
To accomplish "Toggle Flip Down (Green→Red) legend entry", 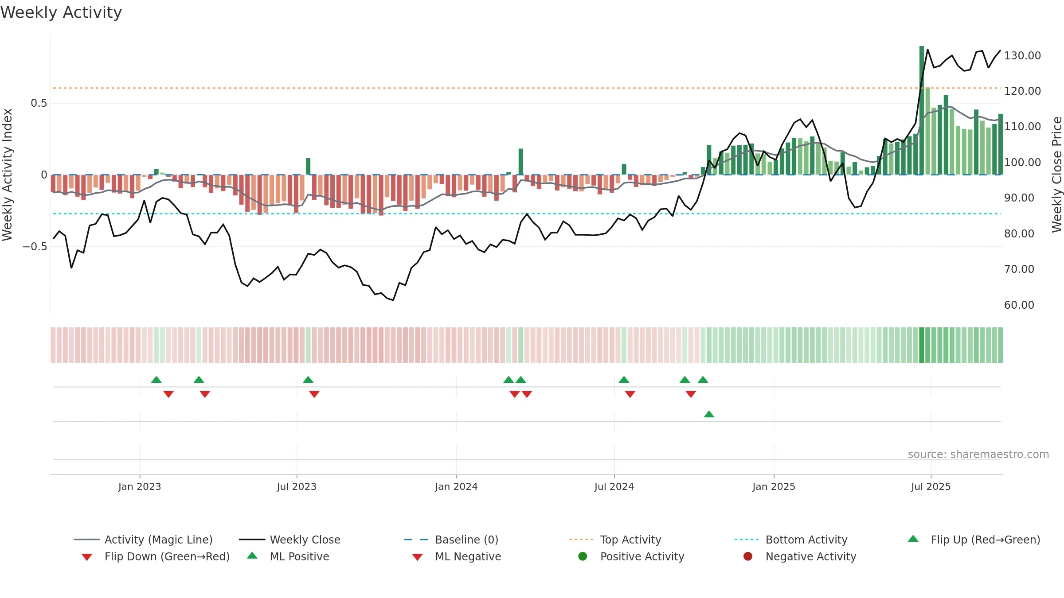I will (155, 556).
